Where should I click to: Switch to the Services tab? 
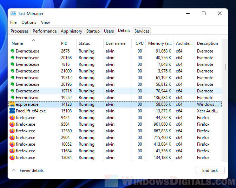pos(142,31)
